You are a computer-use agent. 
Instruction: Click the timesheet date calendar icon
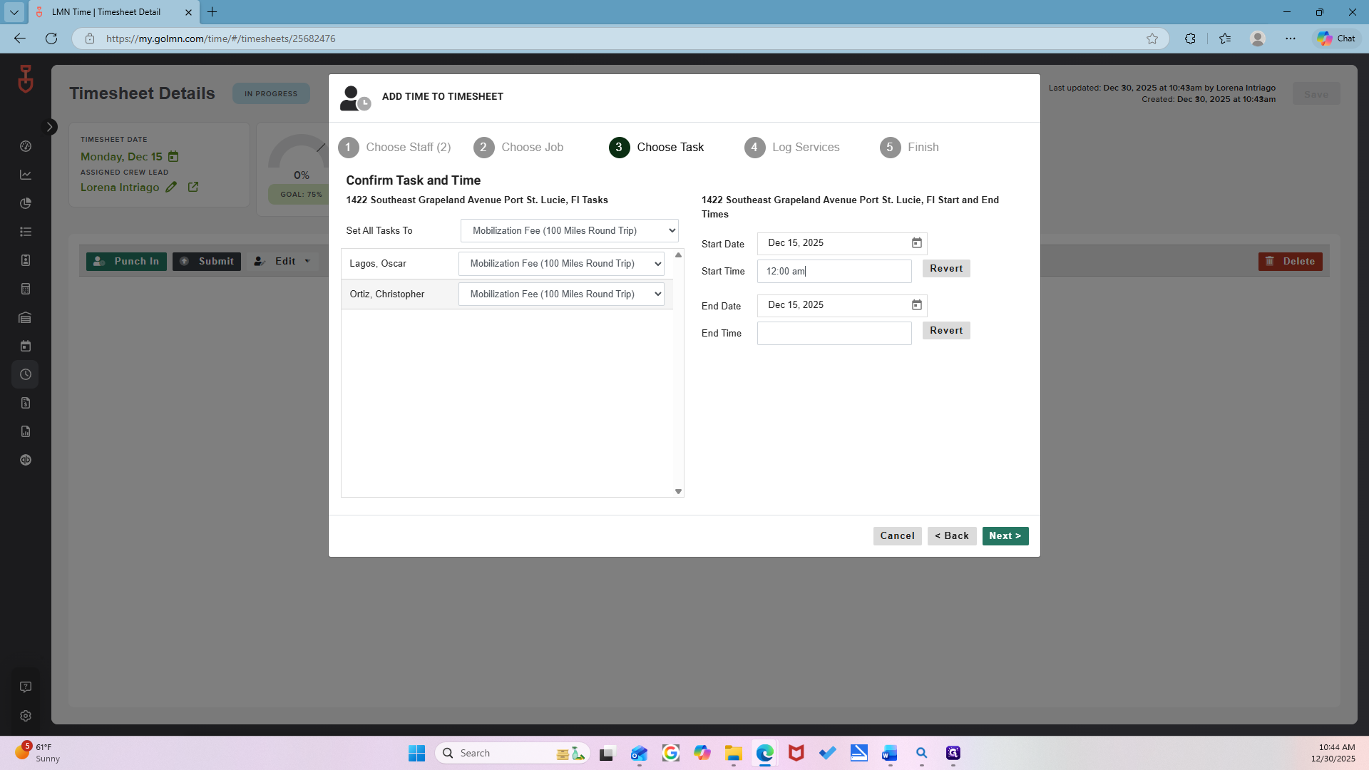(173, 157)
